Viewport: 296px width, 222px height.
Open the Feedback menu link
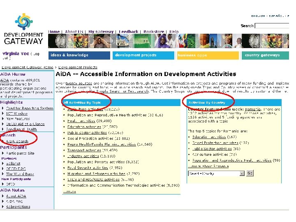click(x=129, y=32)
